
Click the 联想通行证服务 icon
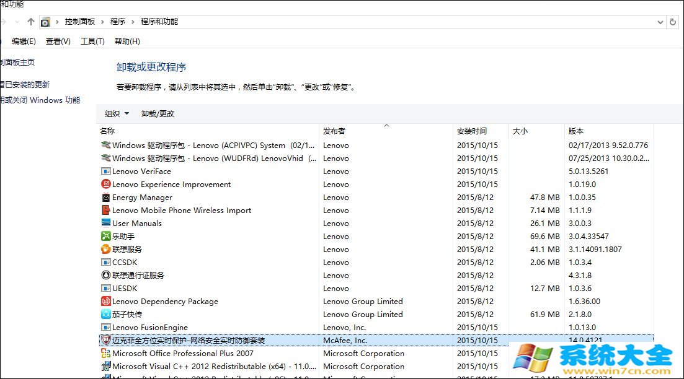[x=105, y=276]
